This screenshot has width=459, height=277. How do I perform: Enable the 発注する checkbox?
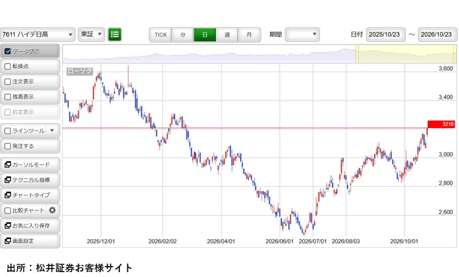[8, 146]
